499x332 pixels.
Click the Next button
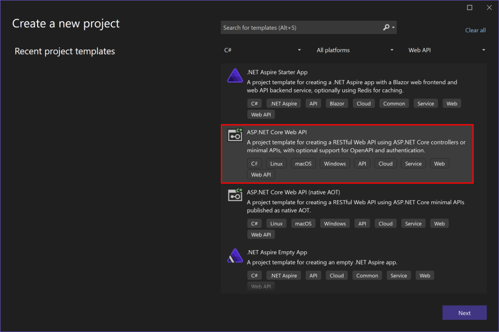tap(464, 312)
